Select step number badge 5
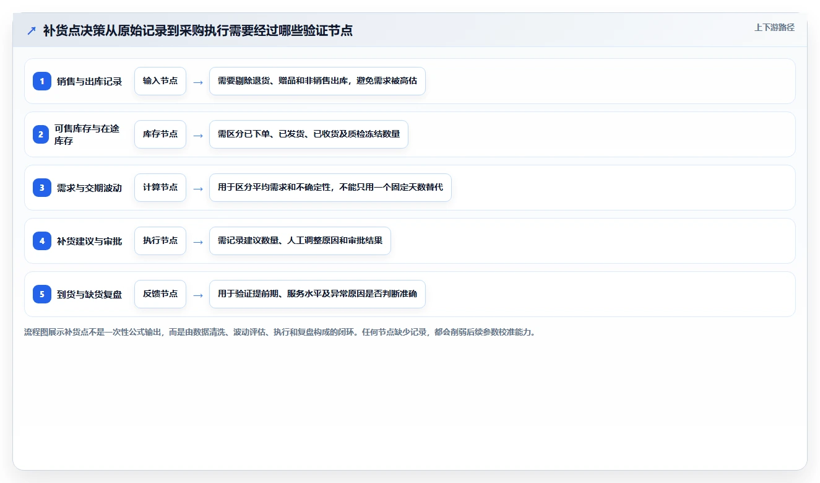 pos(42,294)
